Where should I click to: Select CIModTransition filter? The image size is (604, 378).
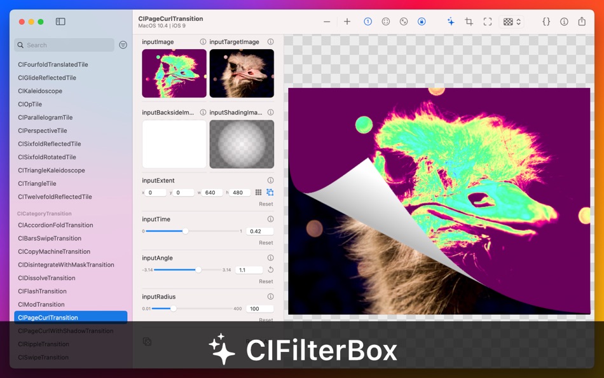point(41,304)
